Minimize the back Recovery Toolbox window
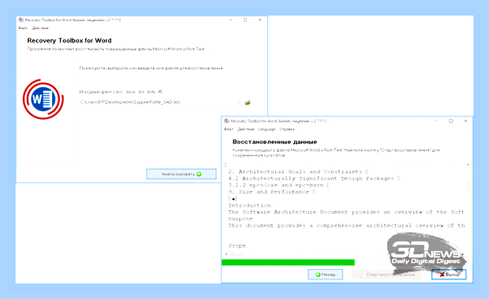 click(231, 20)
